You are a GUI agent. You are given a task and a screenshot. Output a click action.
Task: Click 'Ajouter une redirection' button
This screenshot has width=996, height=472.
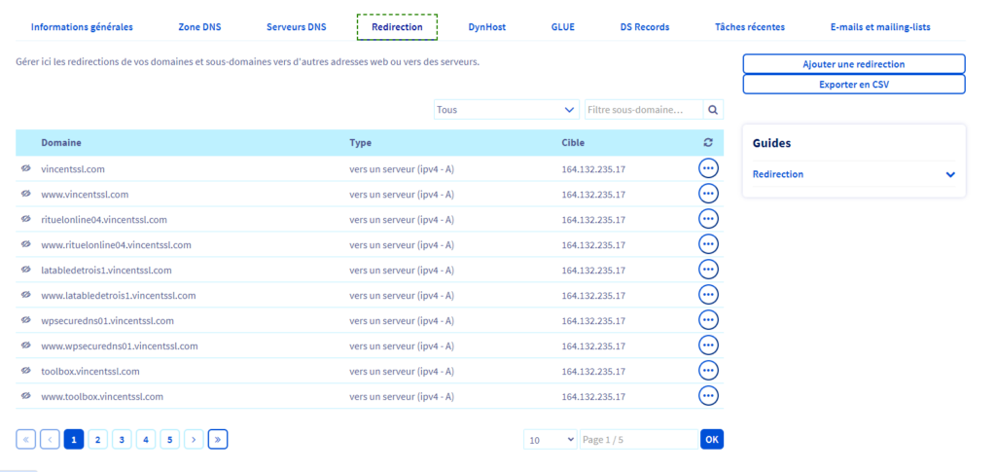coord(853,64)
